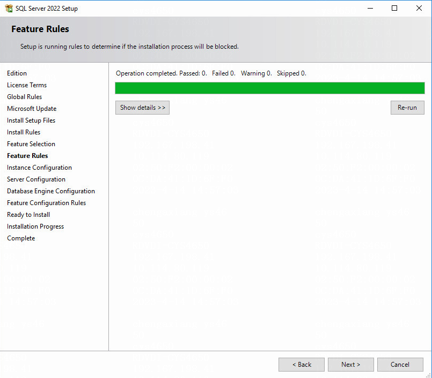This screenshot has height=378, width=432.
Task: Select the Complete step
Action: [x=21, y=238]
